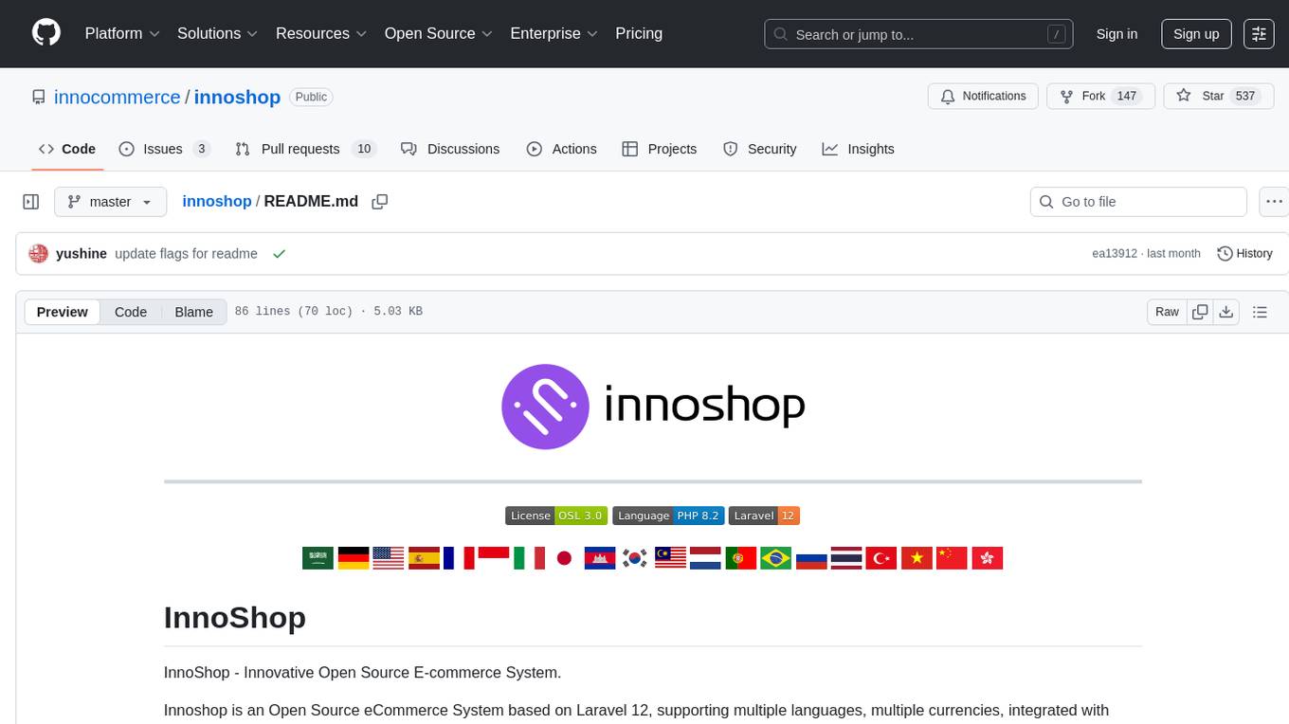Open the Issues tab
Screen dimensions: 1289x724
[164, 149]
